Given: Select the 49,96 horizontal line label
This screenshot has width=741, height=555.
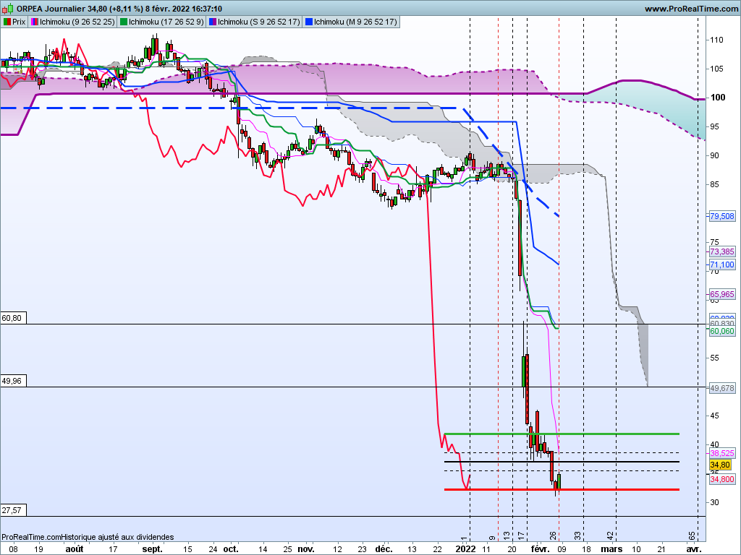Looking at the screenshot, I should tap(13, 381).
